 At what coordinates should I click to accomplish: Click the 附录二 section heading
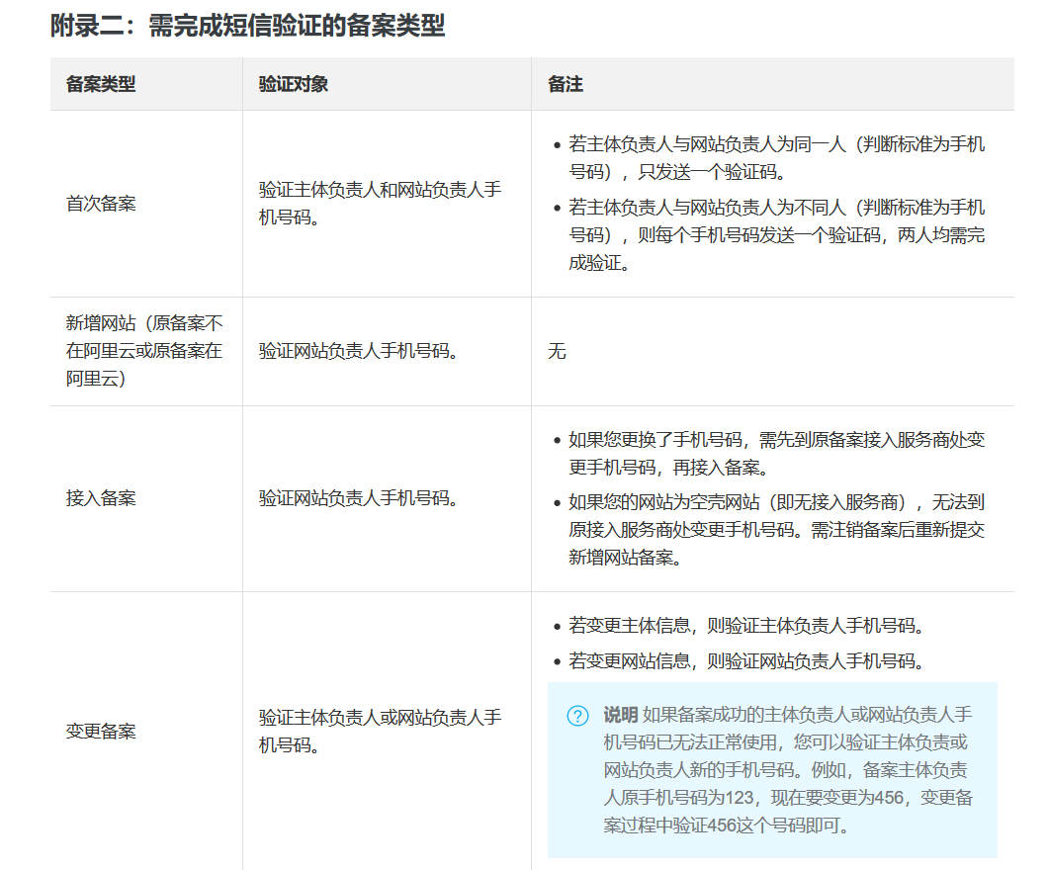point(247,26)
